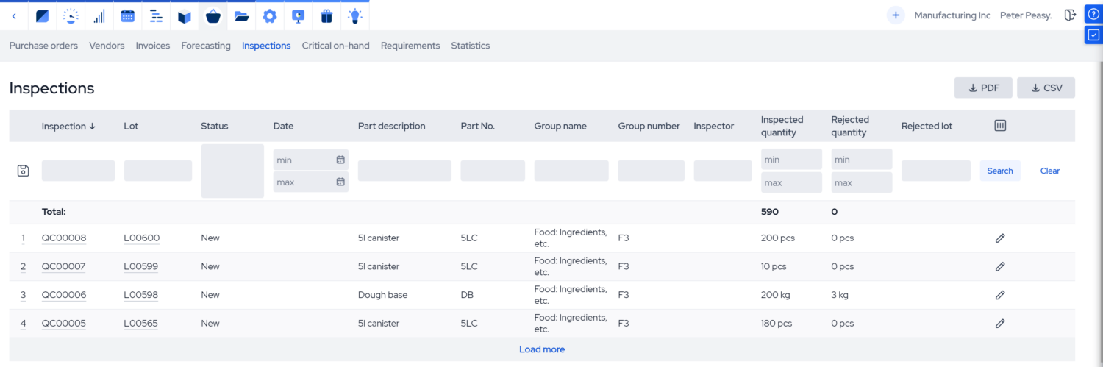Click the save filter disk icon
1103x367 pixels.
23,171
